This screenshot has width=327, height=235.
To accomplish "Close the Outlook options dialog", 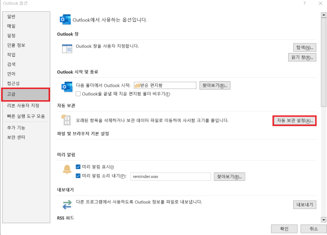I will click(x=321, y=3).
